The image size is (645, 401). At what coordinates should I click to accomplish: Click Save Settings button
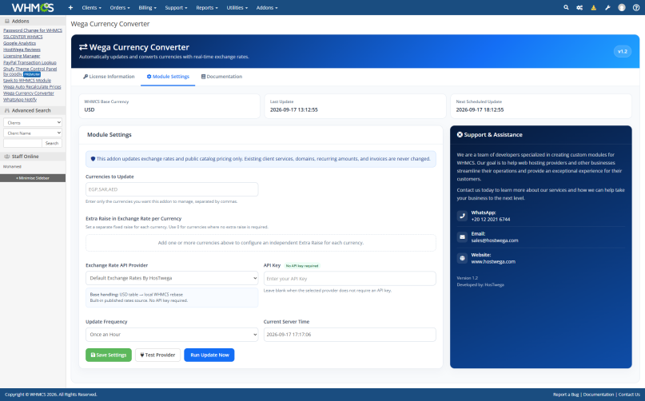(109, 355)
